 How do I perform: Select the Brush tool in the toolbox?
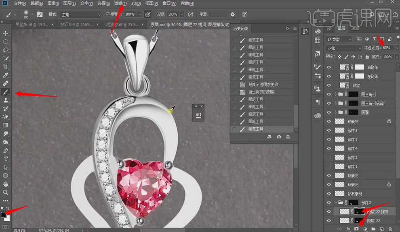(6, 92)
